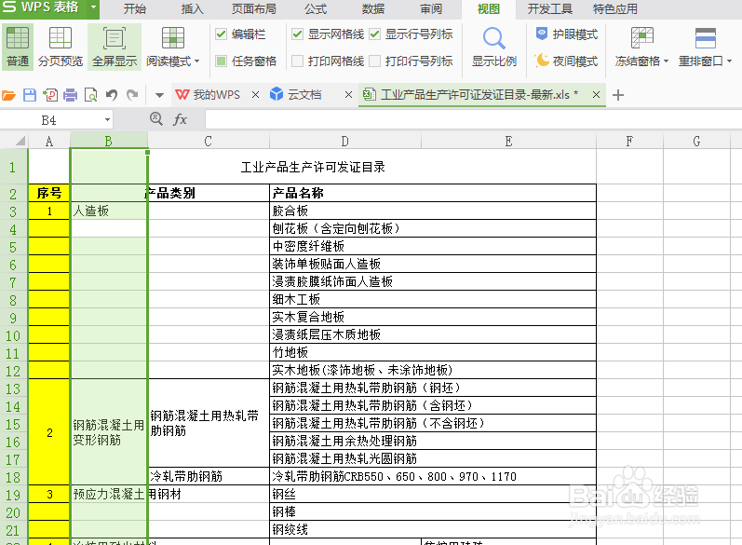Image resolution: width=742 pixels, height=545 pixels.
Task: Open the 开发工具 ribbon tab
Action: (550, 9)
